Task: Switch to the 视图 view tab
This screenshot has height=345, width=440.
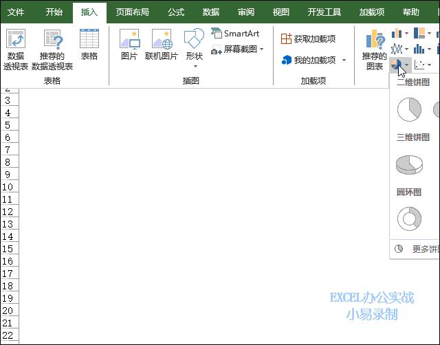Action: [x=281, y=12]
